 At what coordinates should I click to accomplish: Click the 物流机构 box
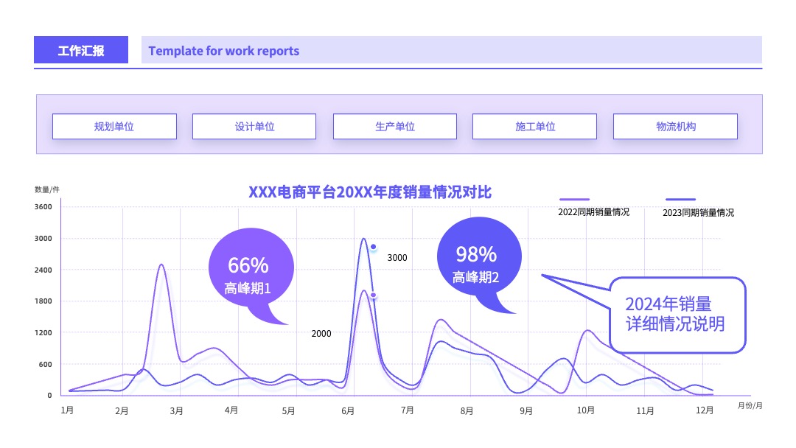tap(675, 126)
